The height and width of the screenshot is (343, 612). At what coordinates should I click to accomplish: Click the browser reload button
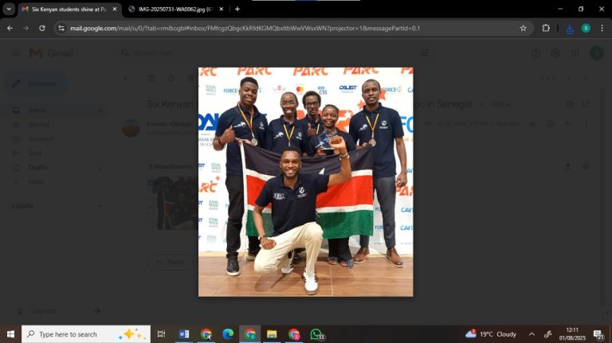point(42,28)
